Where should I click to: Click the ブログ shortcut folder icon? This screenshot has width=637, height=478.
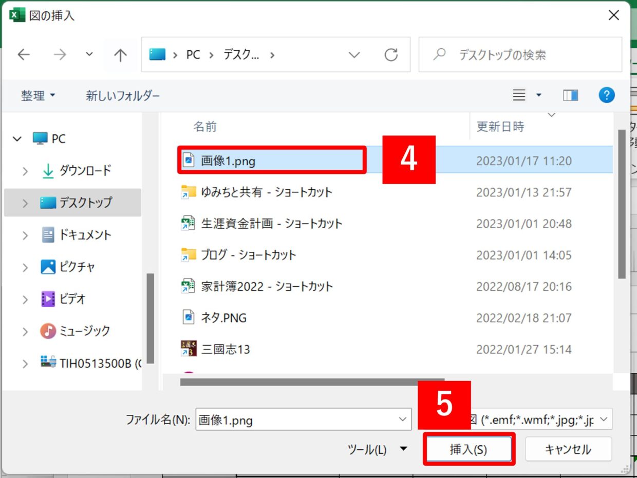189,255
